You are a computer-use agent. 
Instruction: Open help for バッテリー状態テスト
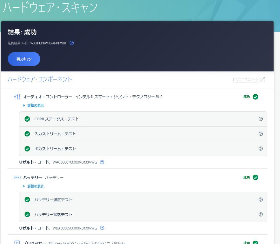click(x=261, y=214)
